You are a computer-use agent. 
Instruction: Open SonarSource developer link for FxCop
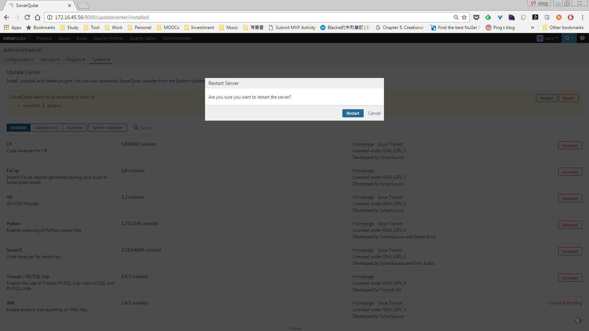392,184
